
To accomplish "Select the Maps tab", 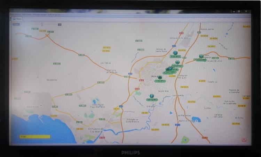I will (x=17, y=19).
